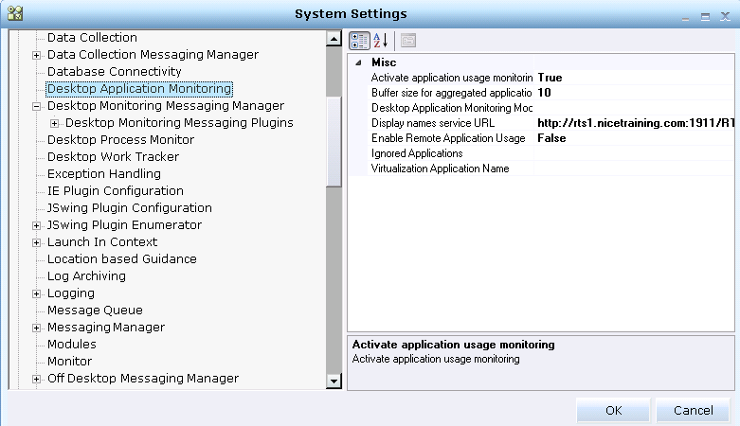Collapse Desktop Monitoring Messaging Manager node

pos(37,106)
